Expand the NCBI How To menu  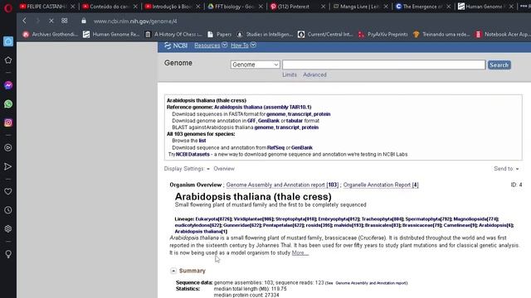(x=243, y=46)
